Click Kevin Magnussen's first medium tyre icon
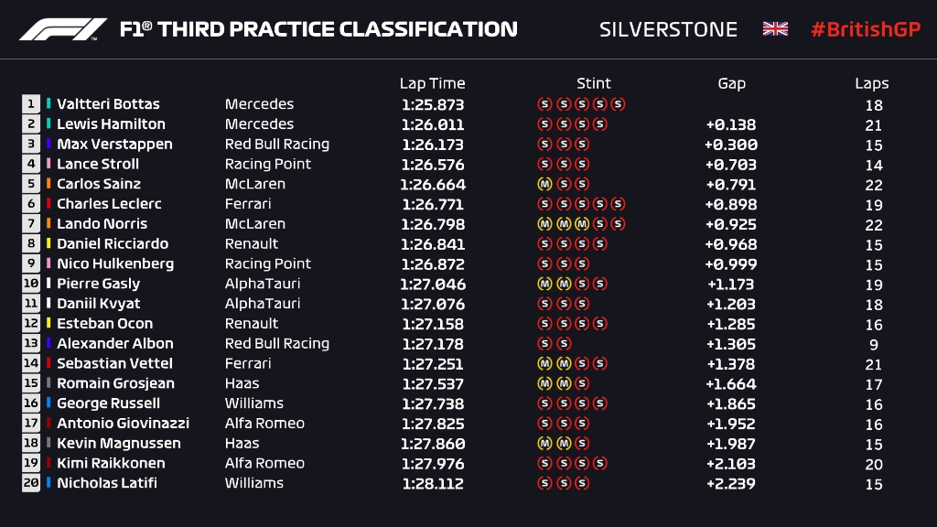The height and width of the screenshot is (527, 937). click(544, 444)
